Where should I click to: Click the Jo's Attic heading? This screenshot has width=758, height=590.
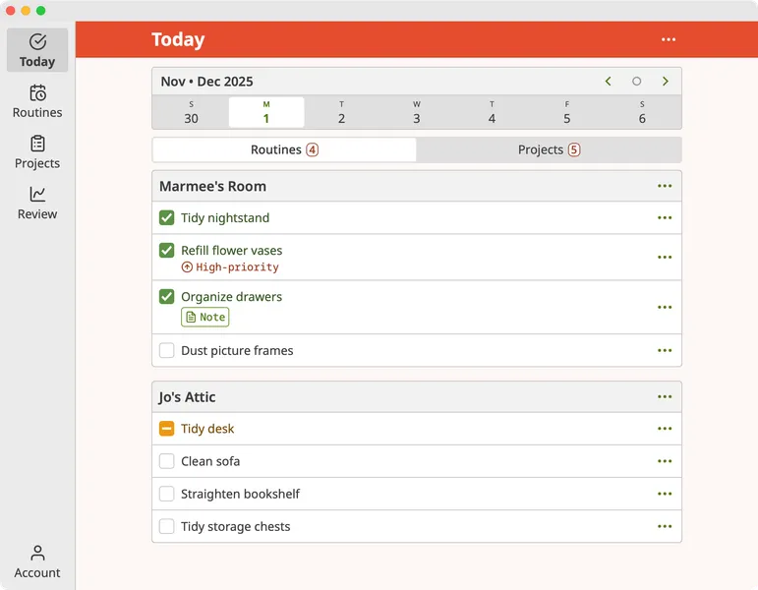click(187, 397)
